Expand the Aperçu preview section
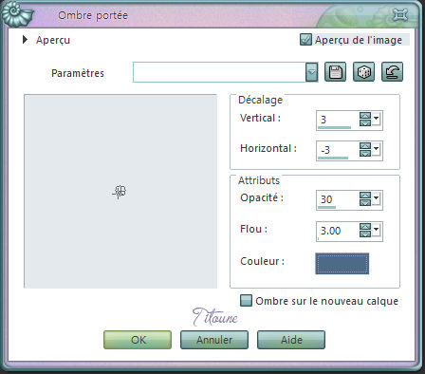 26,40
